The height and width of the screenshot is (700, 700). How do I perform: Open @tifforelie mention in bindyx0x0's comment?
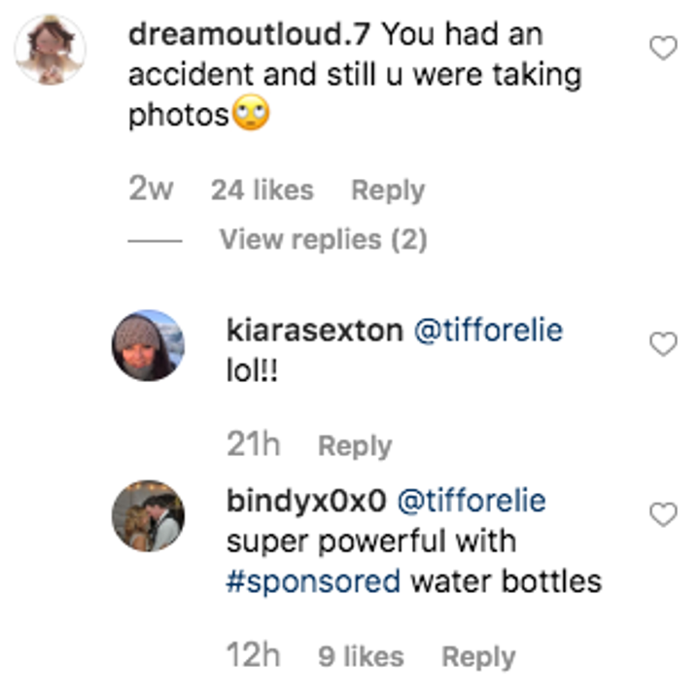[x=472, y=501]
